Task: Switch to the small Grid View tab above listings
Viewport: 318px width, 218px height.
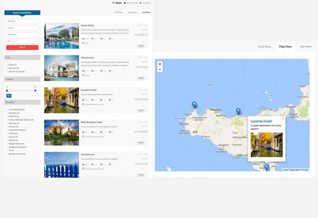Action: pyautogui.click(x=118, y=12)
